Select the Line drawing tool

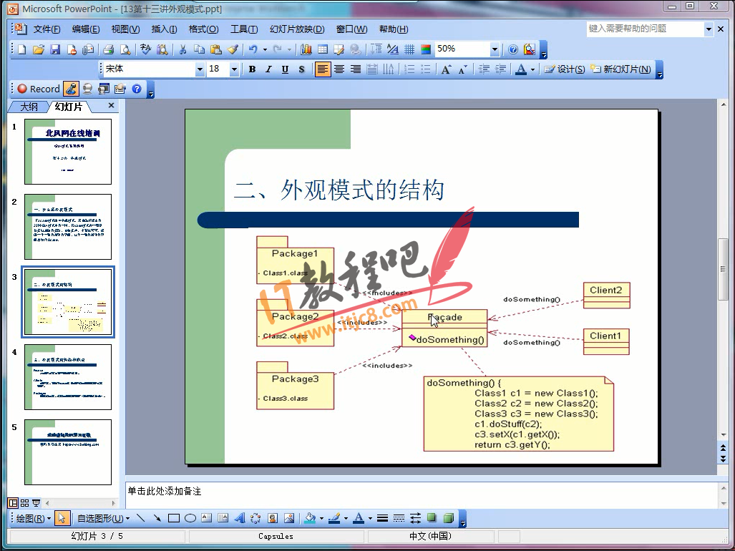140,518
